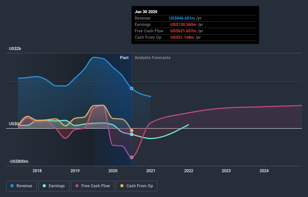
Task: Click the -US$621.657m free cash flow value
Action: coord(183,31)
